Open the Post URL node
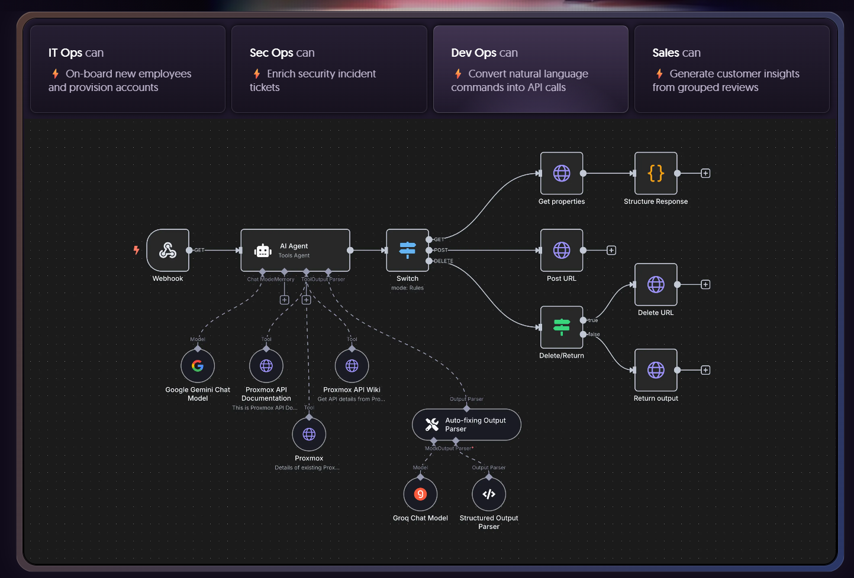Screen dimensions: 854x578 (562, 250)
